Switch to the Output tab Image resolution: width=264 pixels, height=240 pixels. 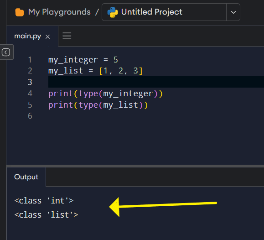(x=26, y=177)
